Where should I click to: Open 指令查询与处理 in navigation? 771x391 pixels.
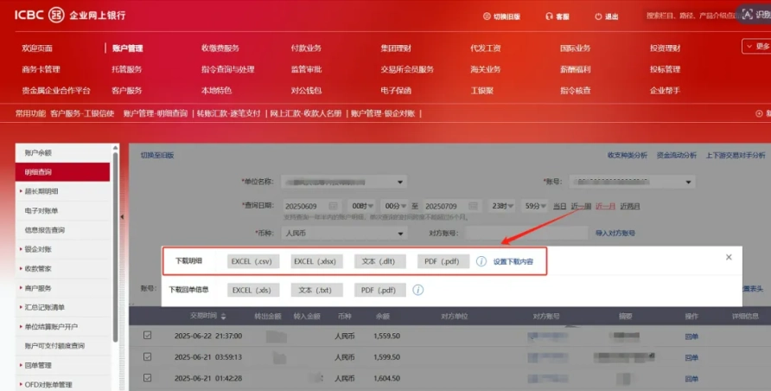pos(227,69)
